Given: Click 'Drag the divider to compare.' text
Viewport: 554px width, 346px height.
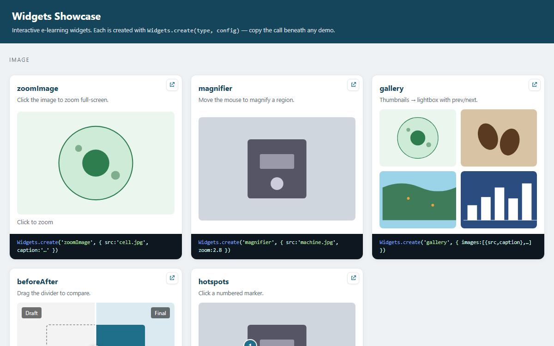Looking at the screenshot, I should coord(54,293).
